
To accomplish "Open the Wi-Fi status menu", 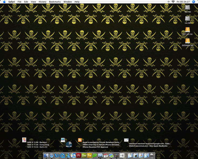I will coord(173,2).
